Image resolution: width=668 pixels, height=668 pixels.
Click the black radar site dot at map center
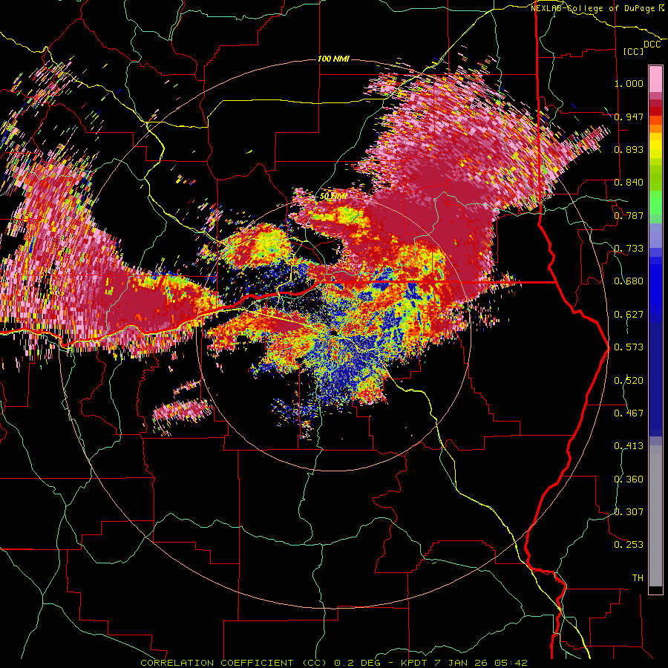pos(333,332)
